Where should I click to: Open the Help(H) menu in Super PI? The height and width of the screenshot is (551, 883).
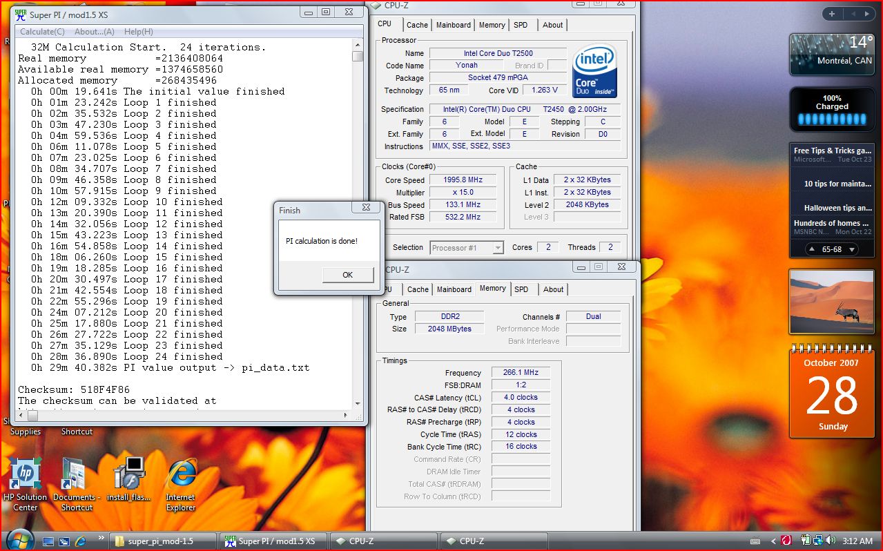click(139, 32)
